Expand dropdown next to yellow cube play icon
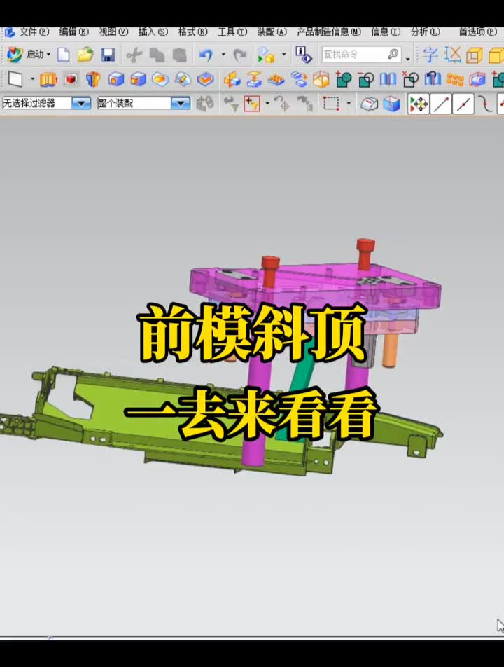 click(x=284, y=55)
